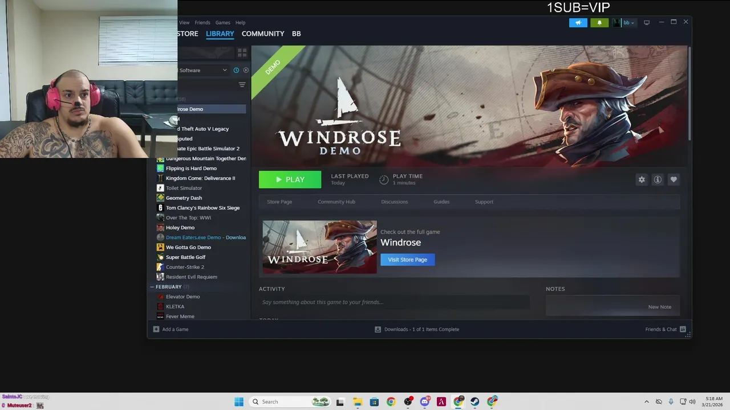This screenshot has width=730, height=410.
Task: Select Holey Demo game icon
Action: (160, 228)
